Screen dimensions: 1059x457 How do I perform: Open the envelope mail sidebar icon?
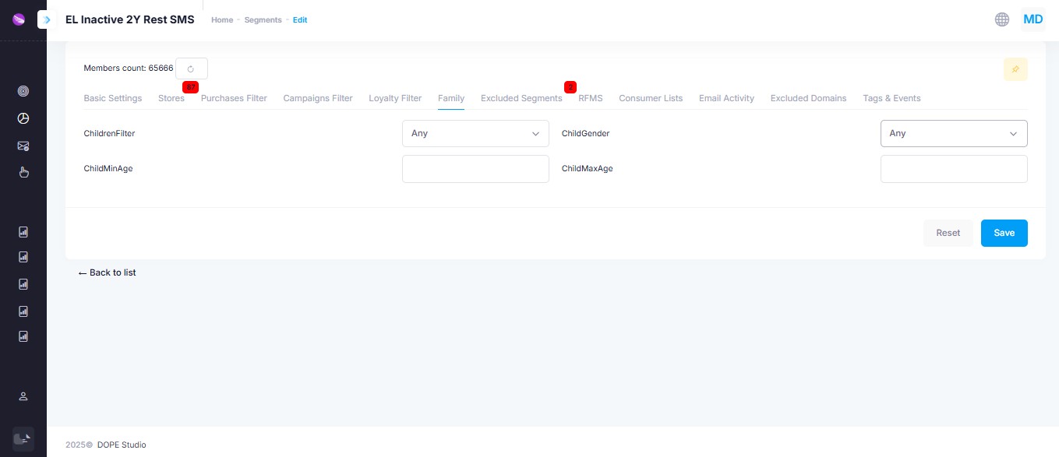click(23, 146)
